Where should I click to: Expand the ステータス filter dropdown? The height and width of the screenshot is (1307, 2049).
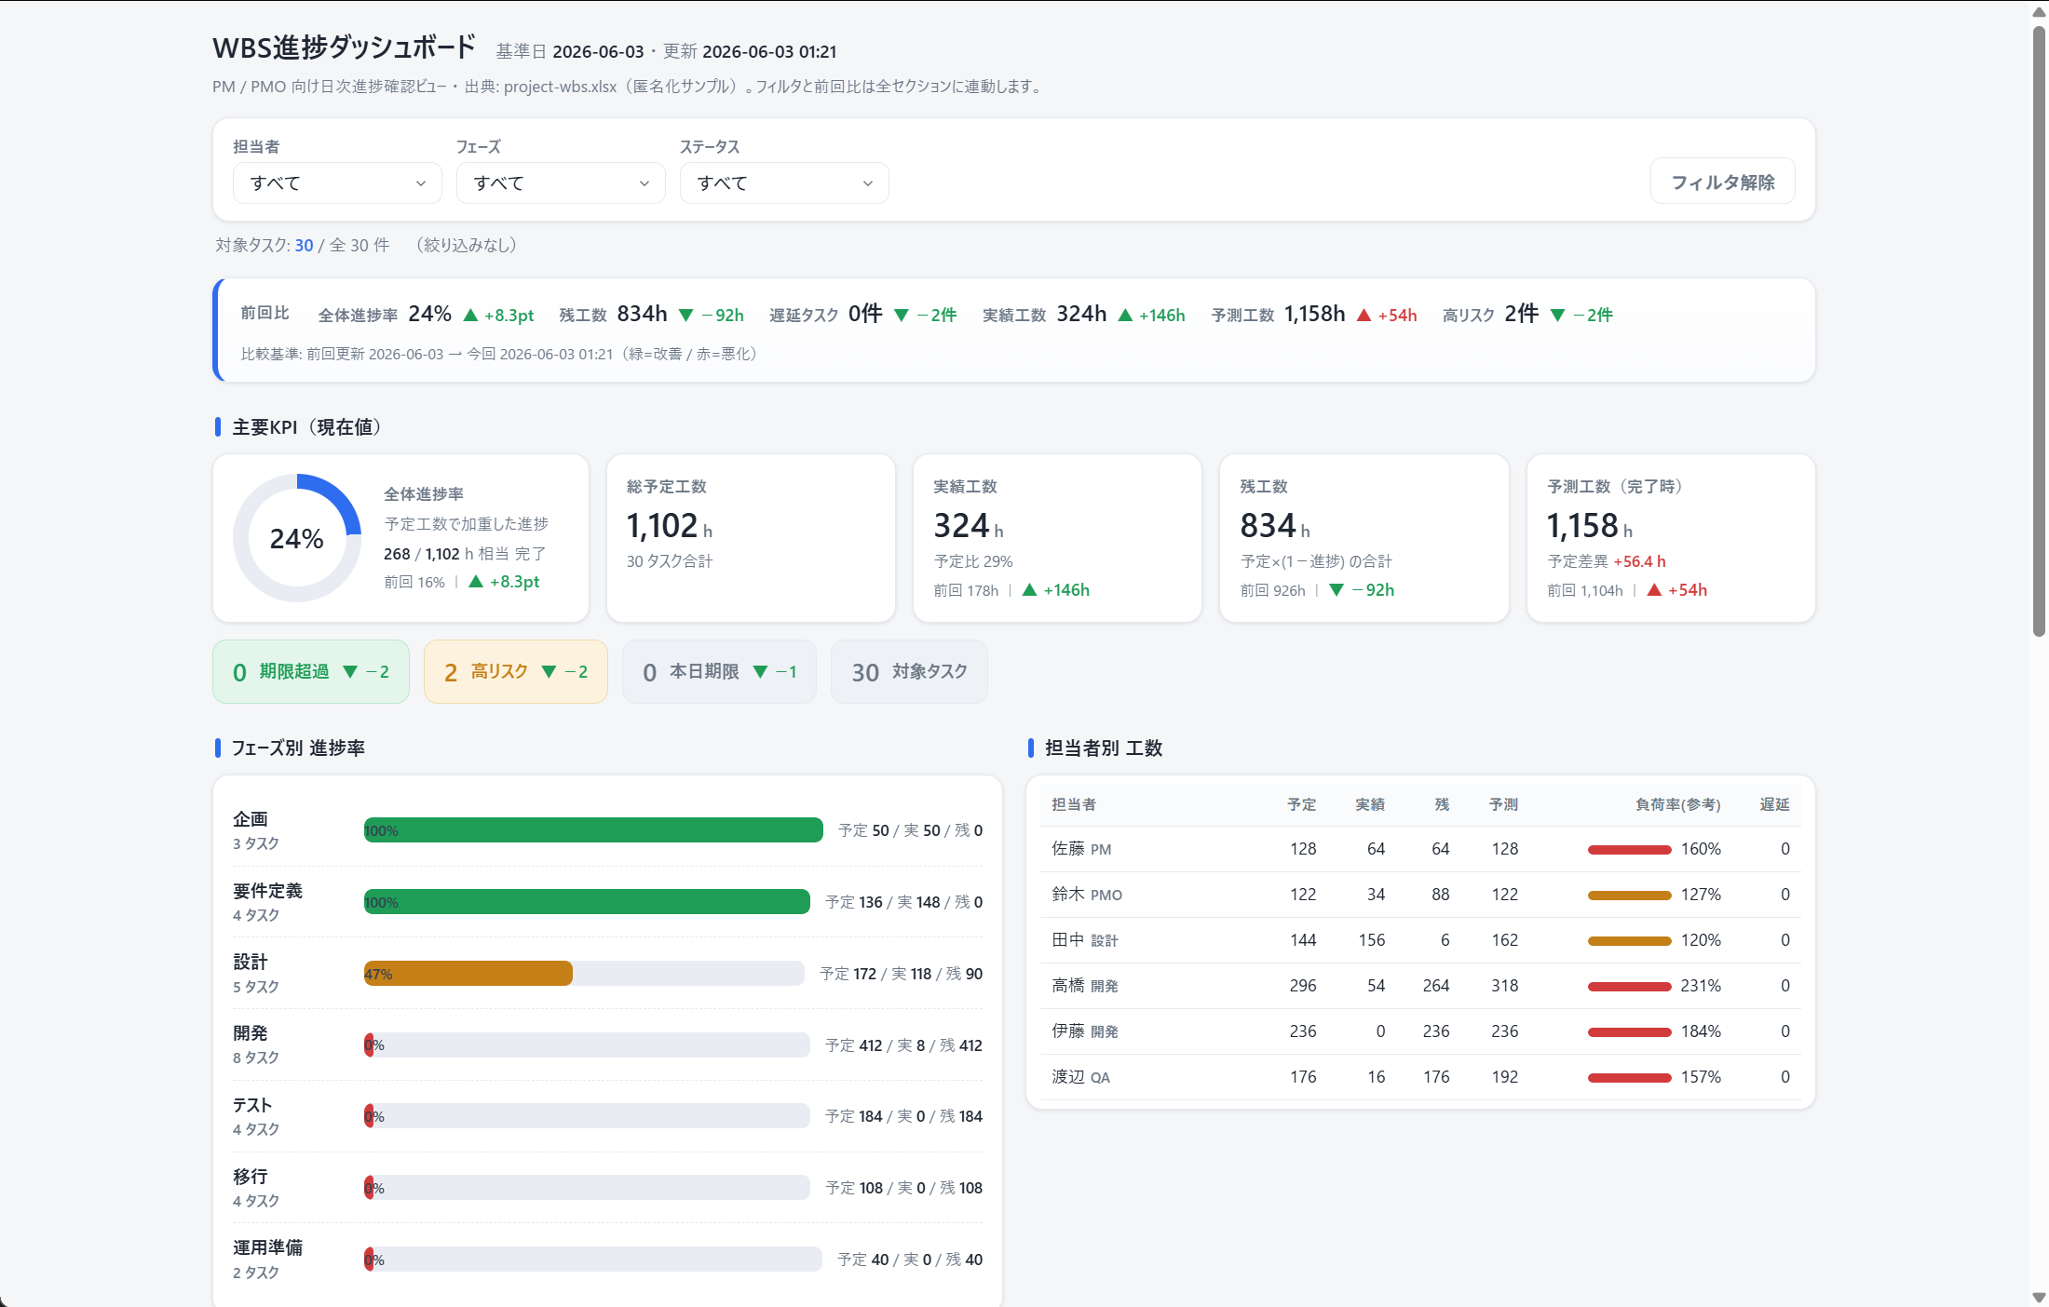783,183
